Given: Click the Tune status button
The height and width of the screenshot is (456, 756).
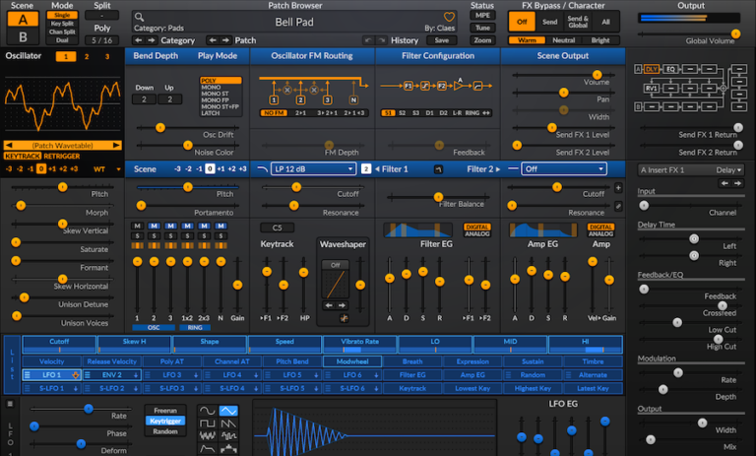Looking at the screenshot, I should [482, 28].
